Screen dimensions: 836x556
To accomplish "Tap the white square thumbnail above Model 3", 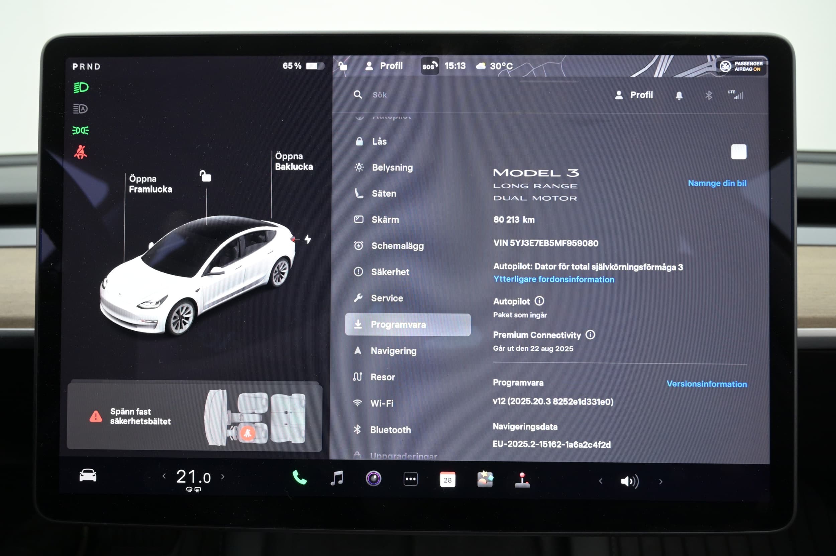I will pos(739,152).
